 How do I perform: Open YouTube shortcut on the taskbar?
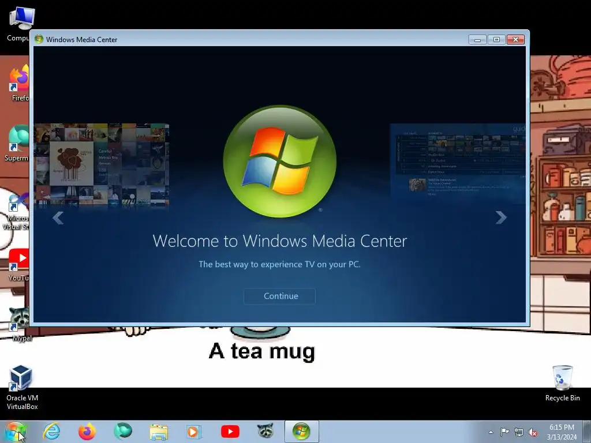(230, 431)
